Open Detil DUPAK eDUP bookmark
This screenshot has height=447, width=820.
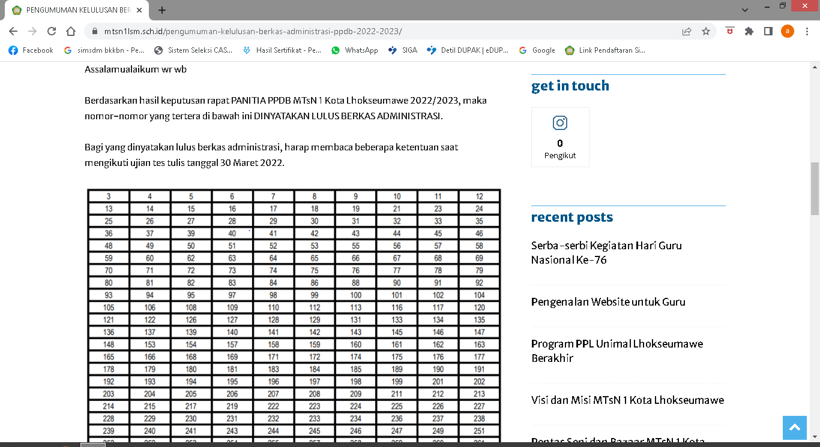[x=468, y=50]
